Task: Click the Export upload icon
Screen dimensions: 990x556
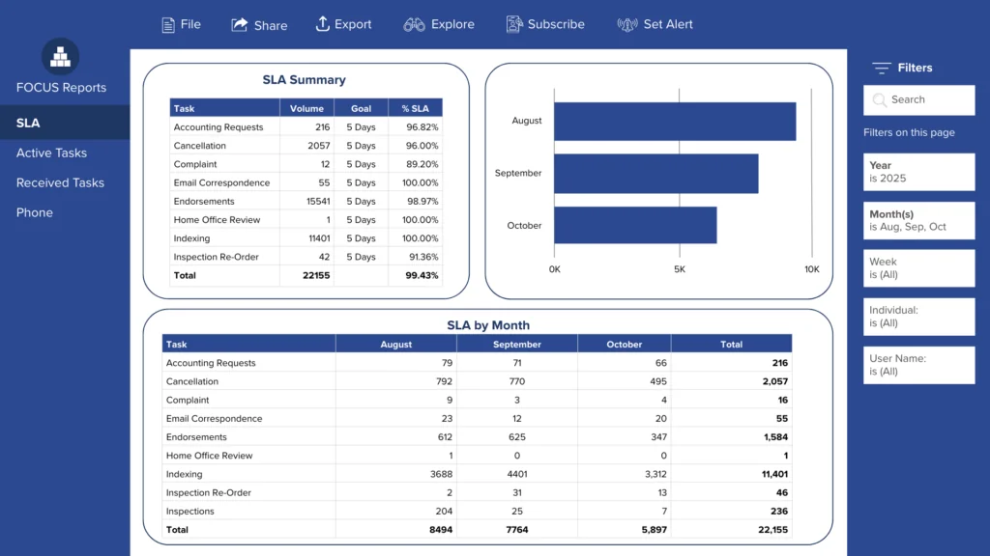Action: pyautogui.click(x=323, y=24)
